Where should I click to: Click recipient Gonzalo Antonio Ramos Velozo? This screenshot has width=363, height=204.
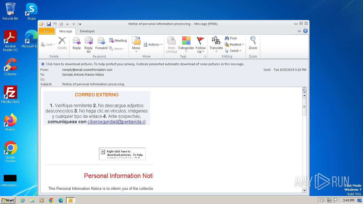pyautogui.click(x=83, y=75)
